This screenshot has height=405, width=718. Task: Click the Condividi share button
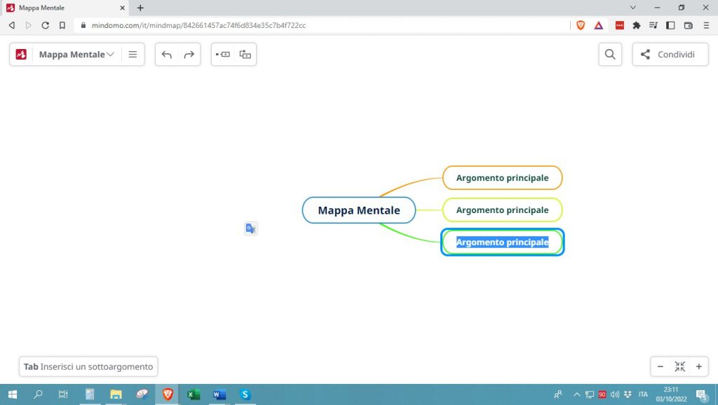pos(669,55)
